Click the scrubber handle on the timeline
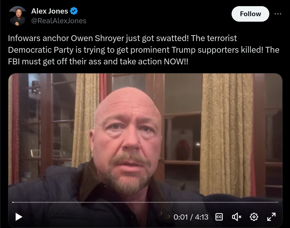Image resolution: width=290 pixels, height=228 pixels. (13, 202)
